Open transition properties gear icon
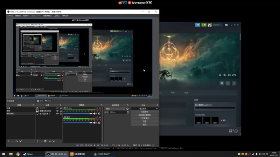The height and width of the screenshot is (157, 280). pyautogui.click(x=127, y=109)
